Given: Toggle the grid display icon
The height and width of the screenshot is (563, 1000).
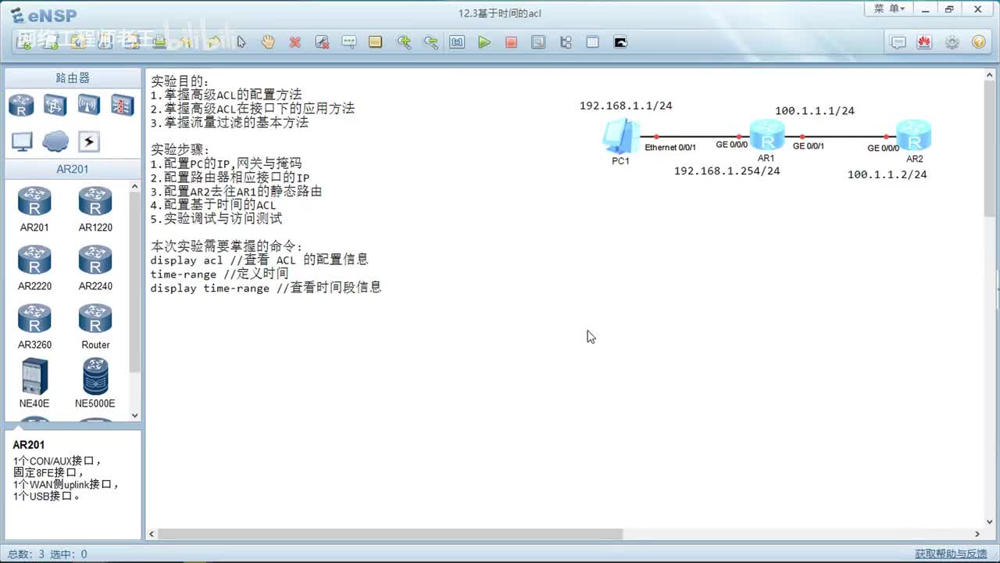Looking at the screenshot, I should (592, 42).
